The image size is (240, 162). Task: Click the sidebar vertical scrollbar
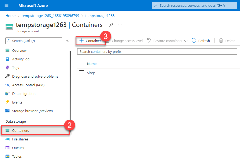pos(70,81)
